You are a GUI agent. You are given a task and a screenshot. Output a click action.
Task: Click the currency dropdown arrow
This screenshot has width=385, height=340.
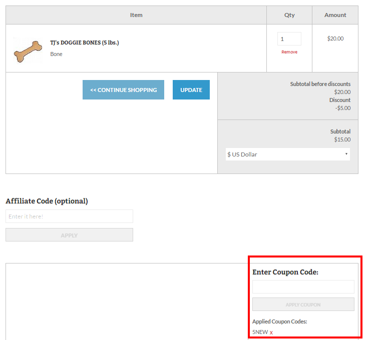(x=346, y=154)
